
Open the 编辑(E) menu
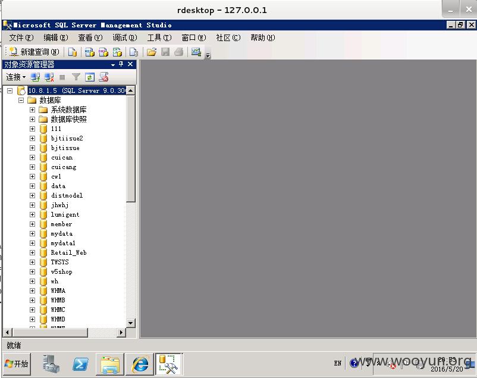[x=56, y=38]
